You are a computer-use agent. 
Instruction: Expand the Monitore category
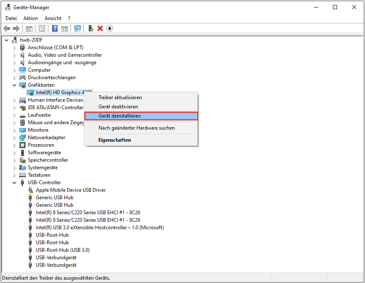pyautogui.click(x=15, y=130)
